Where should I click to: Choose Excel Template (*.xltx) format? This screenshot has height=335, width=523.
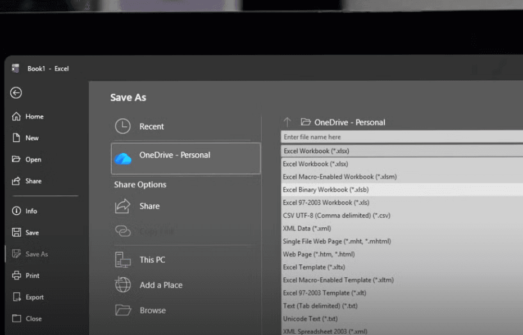click(402, 267)
